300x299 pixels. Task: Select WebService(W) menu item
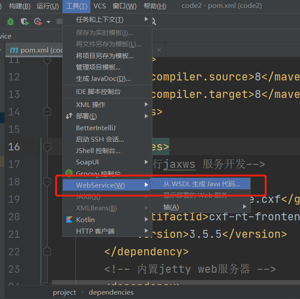click(107, 185)
